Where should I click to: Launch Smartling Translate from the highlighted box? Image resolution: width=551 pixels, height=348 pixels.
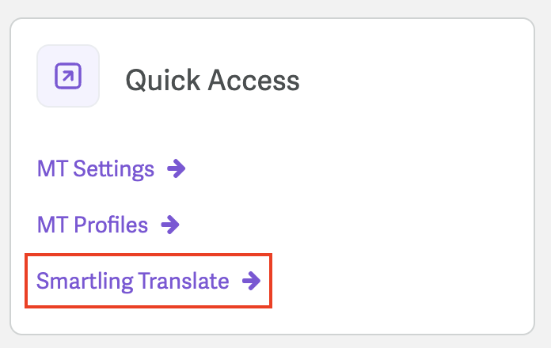point(149,281)
